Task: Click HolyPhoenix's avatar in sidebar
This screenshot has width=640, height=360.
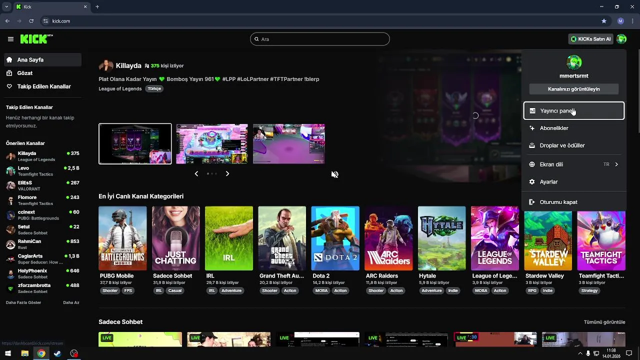Action: [10, 274]
